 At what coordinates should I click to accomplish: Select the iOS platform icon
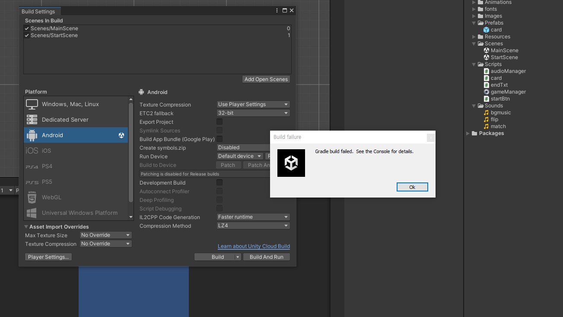32,151
